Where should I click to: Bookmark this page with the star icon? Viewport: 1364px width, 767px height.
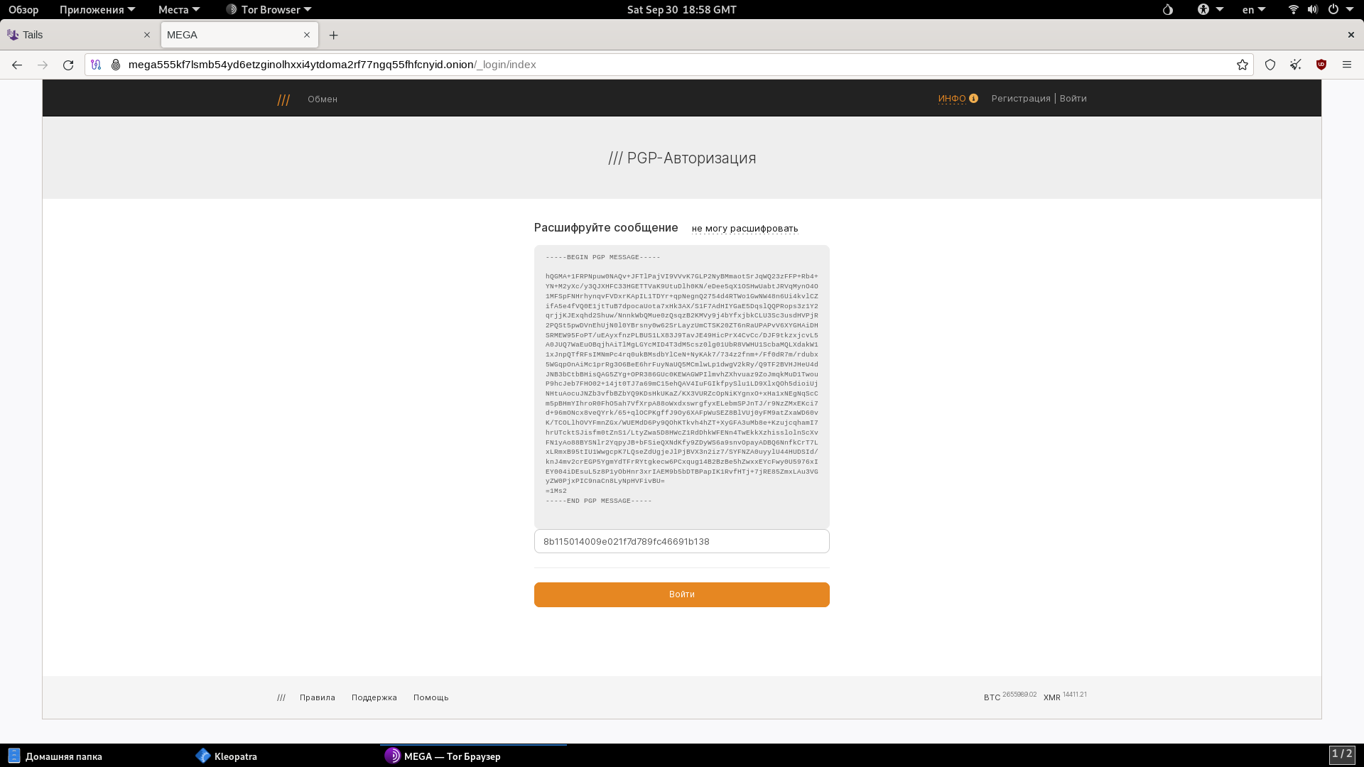tap(1242, 65)
